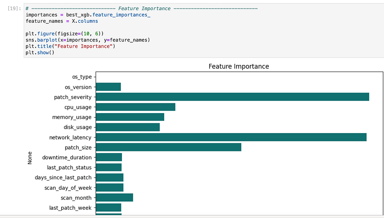Click the disk_usage axis label
This screenshot has height=218, width=384.
(x=78, y=127)
